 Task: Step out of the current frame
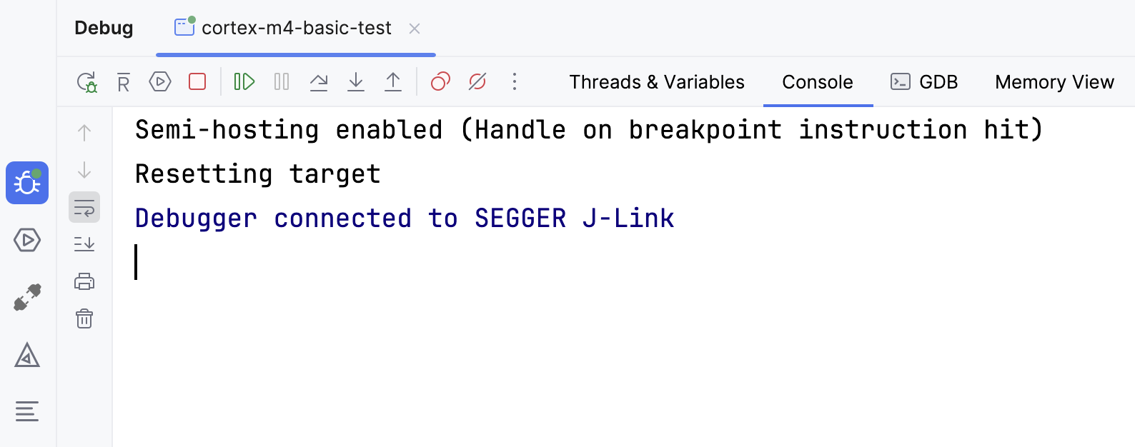(392, 81)
